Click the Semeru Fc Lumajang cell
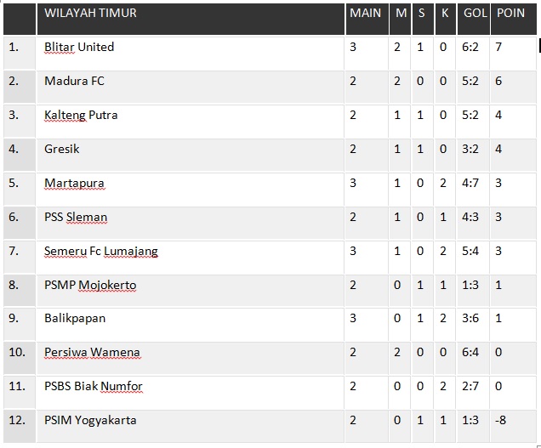This screenshot has width=541, height=448. (x=100, y=252)
